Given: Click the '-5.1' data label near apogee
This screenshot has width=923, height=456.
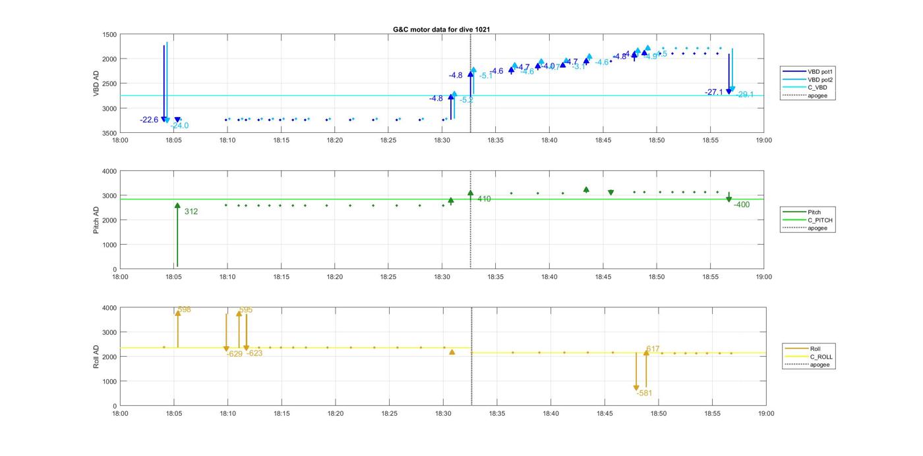Looking at the screenshot, I should (486, 76).
